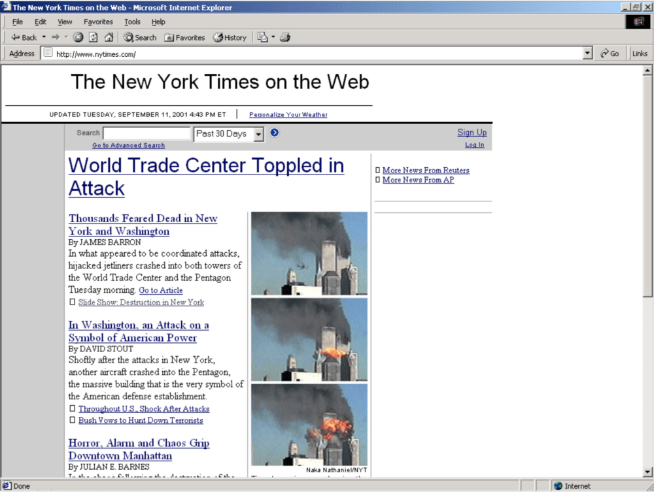Viewport: 654px width, 492px height.
Task: Click the Go button
Action: coord(610,54)
